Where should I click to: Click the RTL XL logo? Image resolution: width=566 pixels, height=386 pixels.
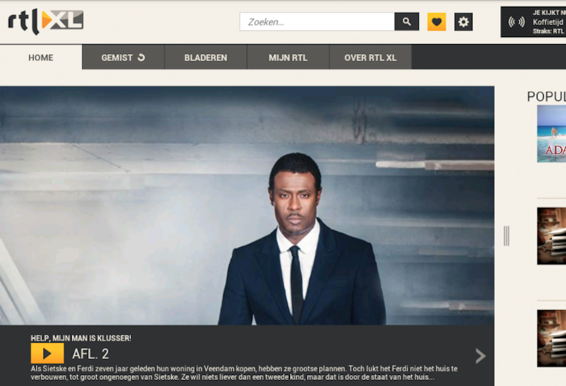[46, 22]
